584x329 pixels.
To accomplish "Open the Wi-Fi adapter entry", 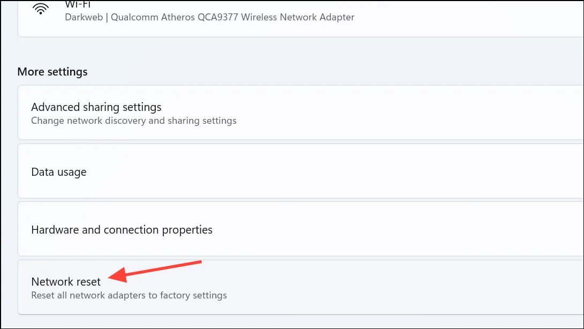I will point(300,18).
